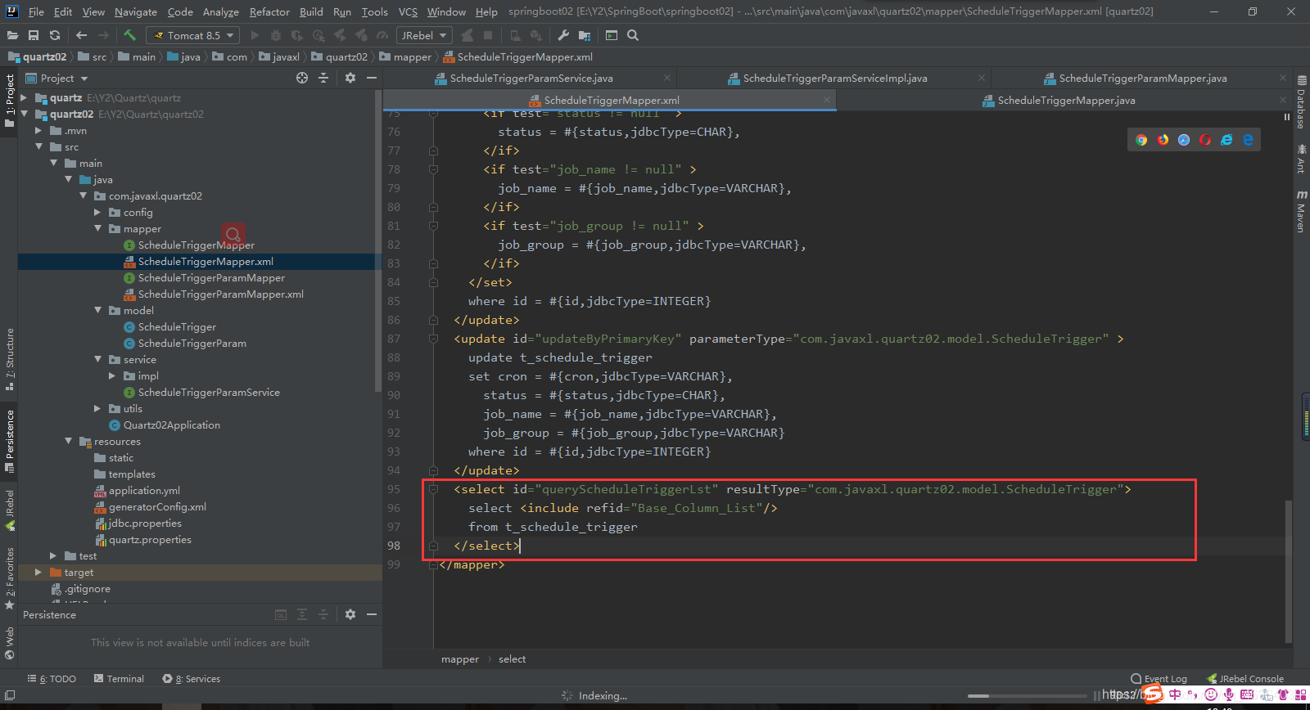Open the JRebel Console
Screen dimensions: 1310x710
1245,679
